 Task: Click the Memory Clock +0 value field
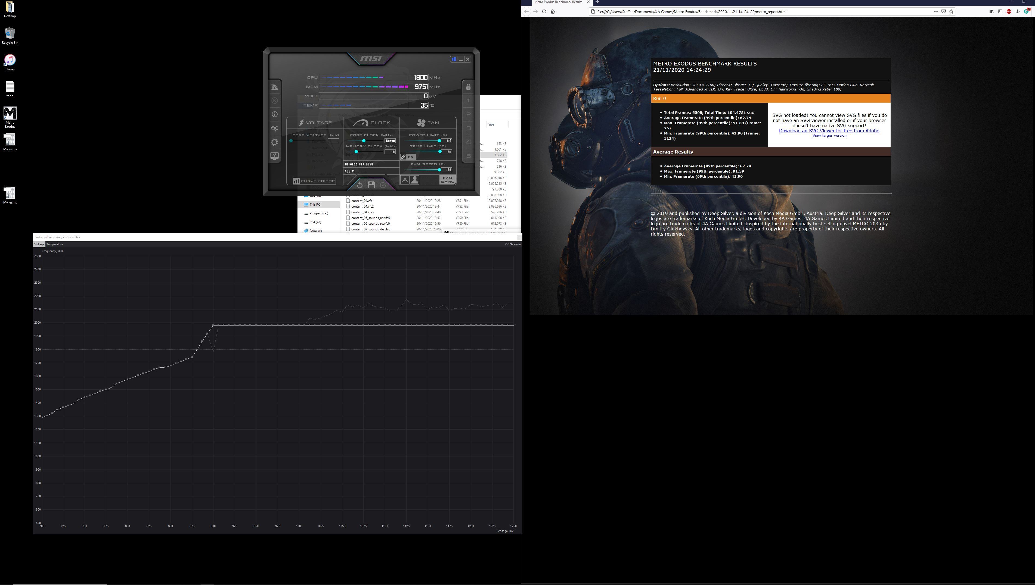[390, 152]
